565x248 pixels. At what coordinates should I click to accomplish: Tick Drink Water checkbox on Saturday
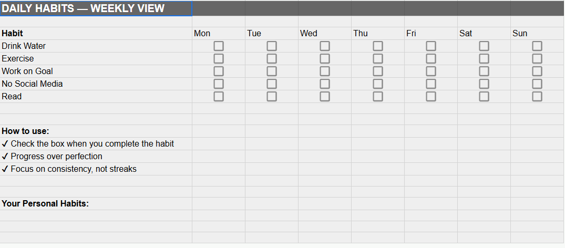pos(484,46)
